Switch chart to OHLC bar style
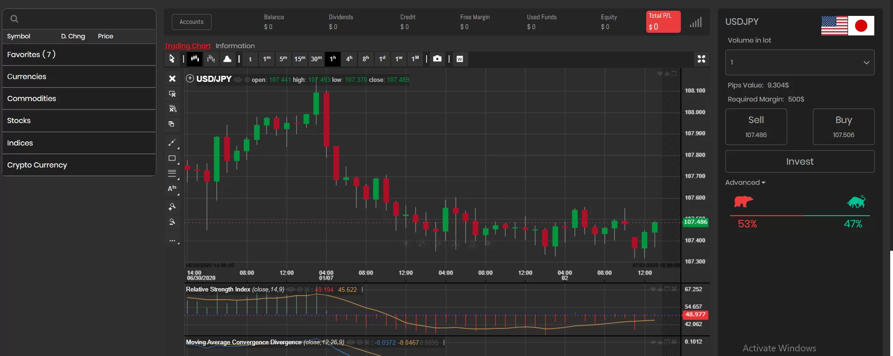Viewport: 893px width, 356px height. pyautogui.click(x=211, y=59)
